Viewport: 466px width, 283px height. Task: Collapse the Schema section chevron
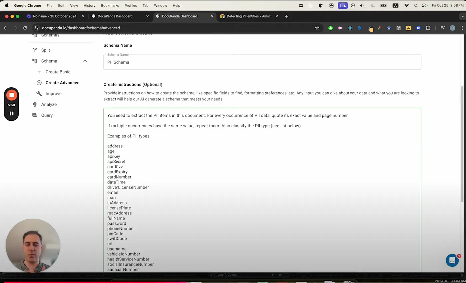[x=85, y=61]
